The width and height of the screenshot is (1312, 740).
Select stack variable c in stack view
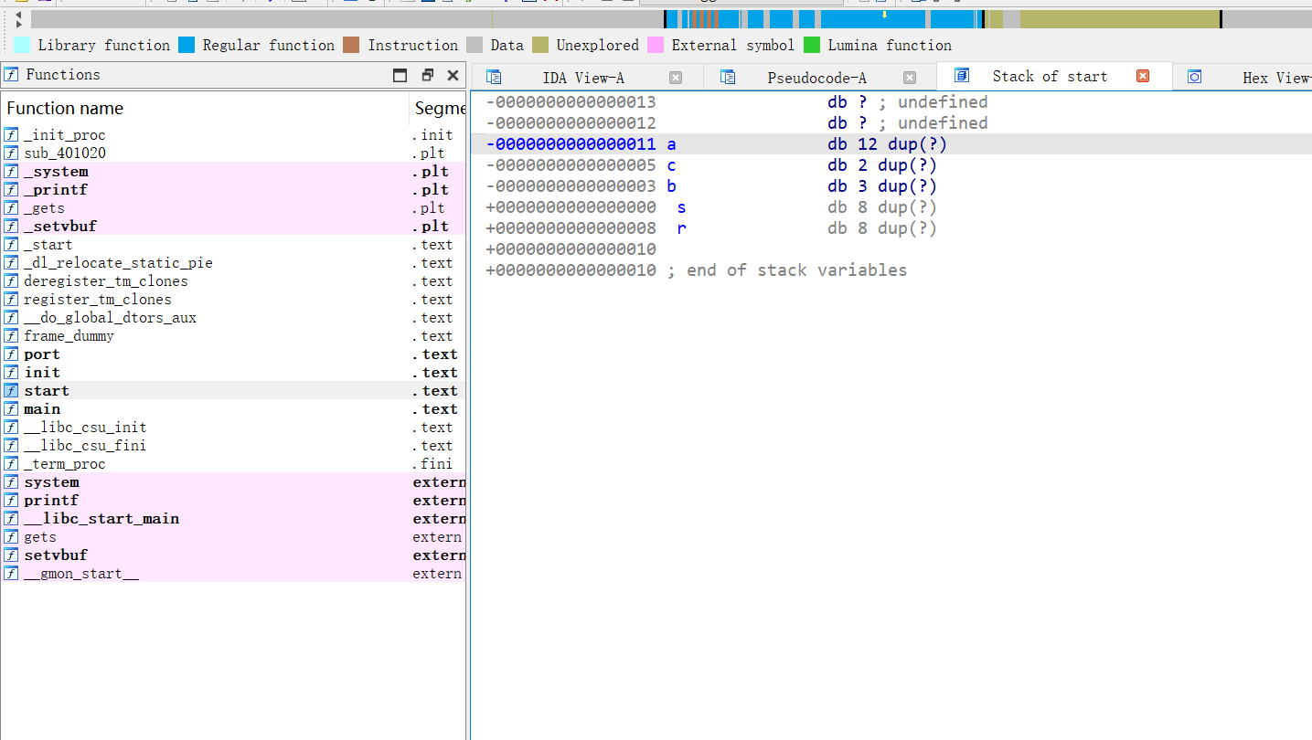pyautogui.click(x=672, y=165)
